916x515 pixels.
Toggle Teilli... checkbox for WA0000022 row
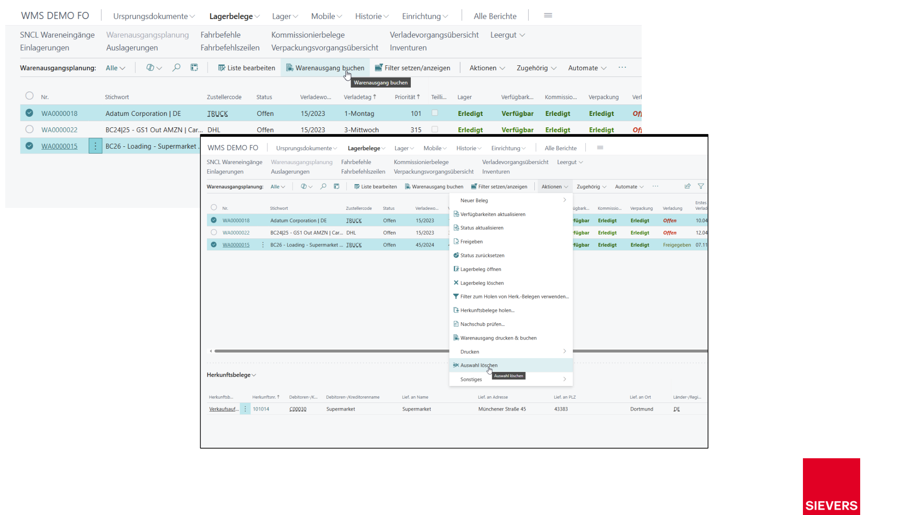(435, 129)
